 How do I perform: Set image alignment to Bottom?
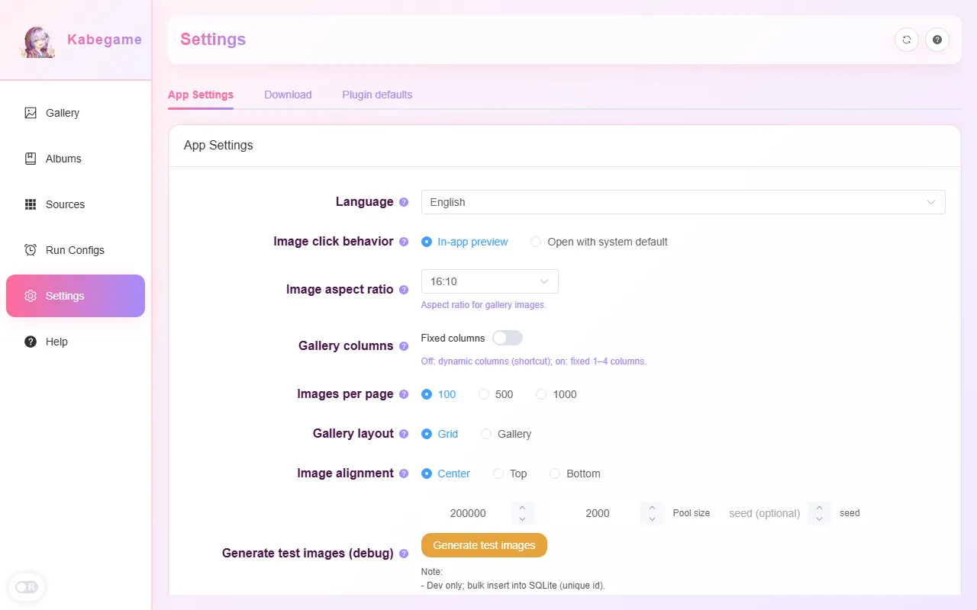(575, 474)
